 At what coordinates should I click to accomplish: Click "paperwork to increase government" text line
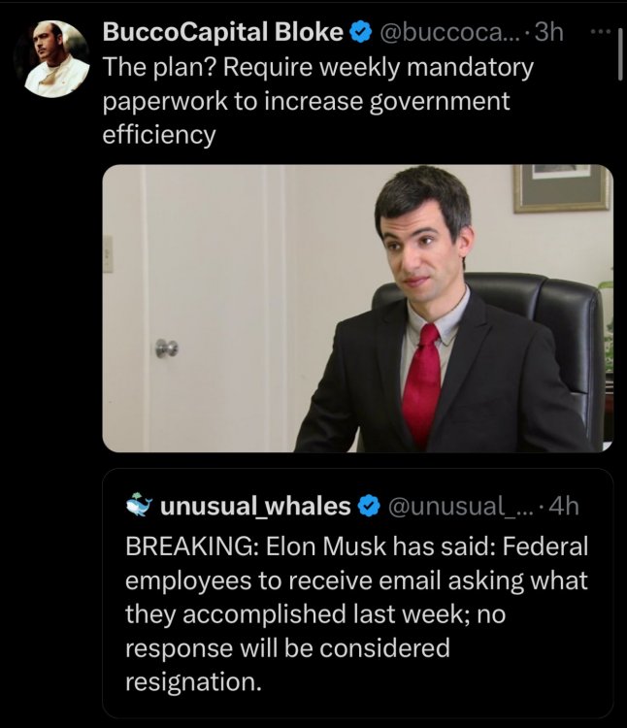pos(306,101)
